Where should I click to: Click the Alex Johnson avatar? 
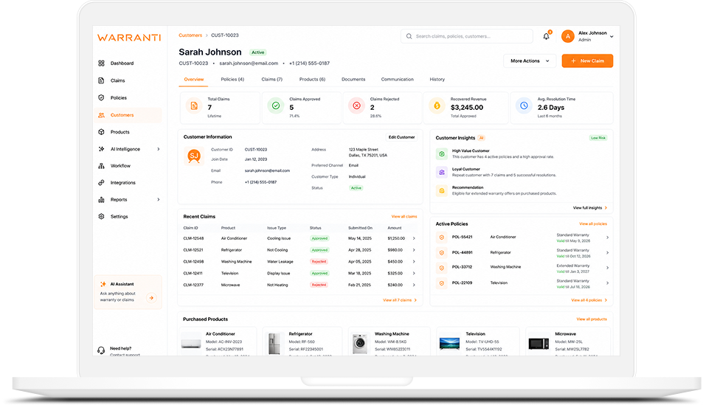[567, 36]
